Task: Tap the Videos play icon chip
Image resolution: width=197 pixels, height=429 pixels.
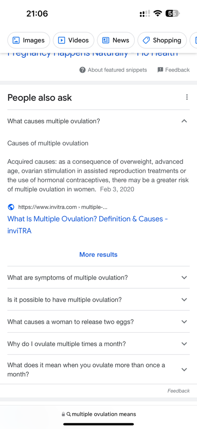Action: [x=62, y=40]
